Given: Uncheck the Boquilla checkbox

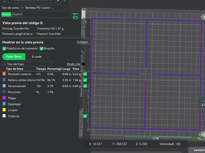Looking at the screenshot, I should click(x=41, y=48).
